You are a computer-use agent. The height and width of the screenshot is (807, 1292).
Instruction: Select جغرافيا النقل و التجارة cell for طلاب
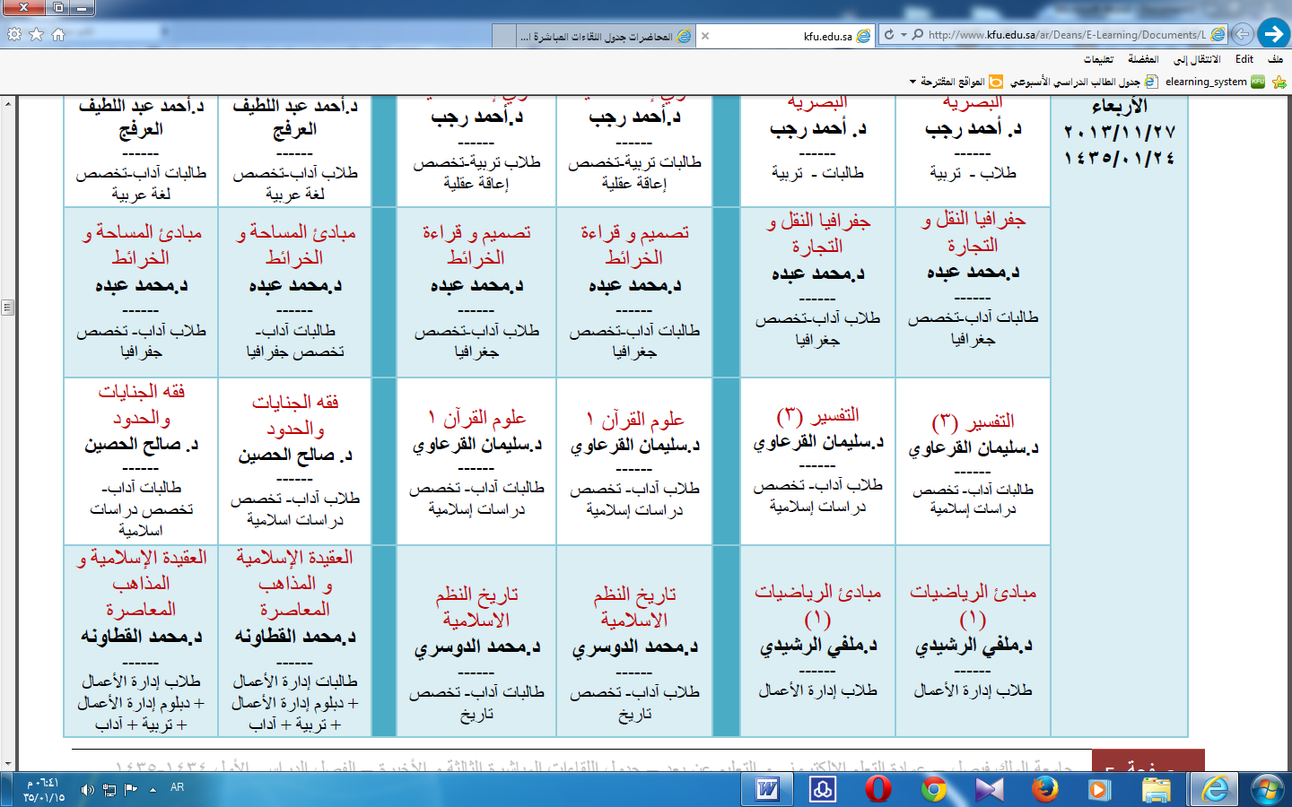(x=817, y=291)
